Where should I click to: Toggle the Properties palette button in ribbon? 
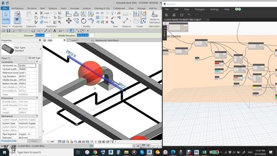point(17,21)
